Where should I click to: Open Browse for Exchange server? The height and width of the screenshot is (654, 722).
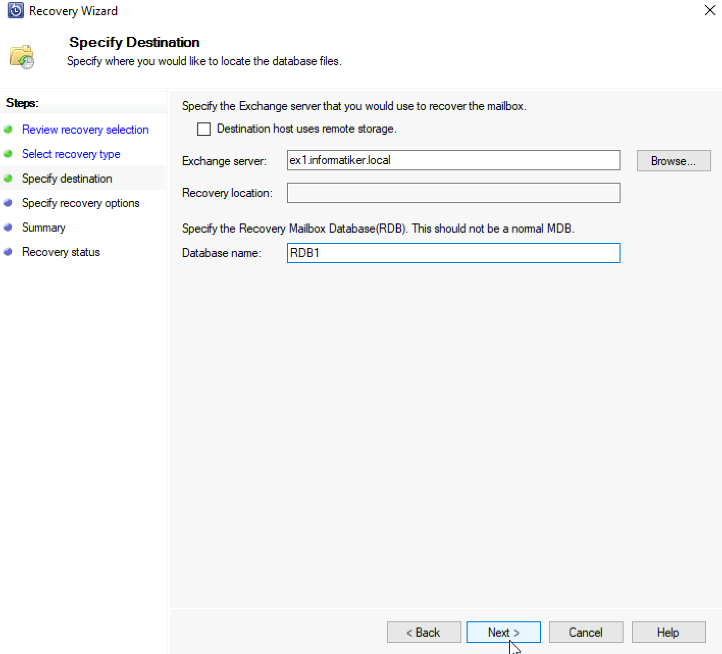[x=674, y=161]
